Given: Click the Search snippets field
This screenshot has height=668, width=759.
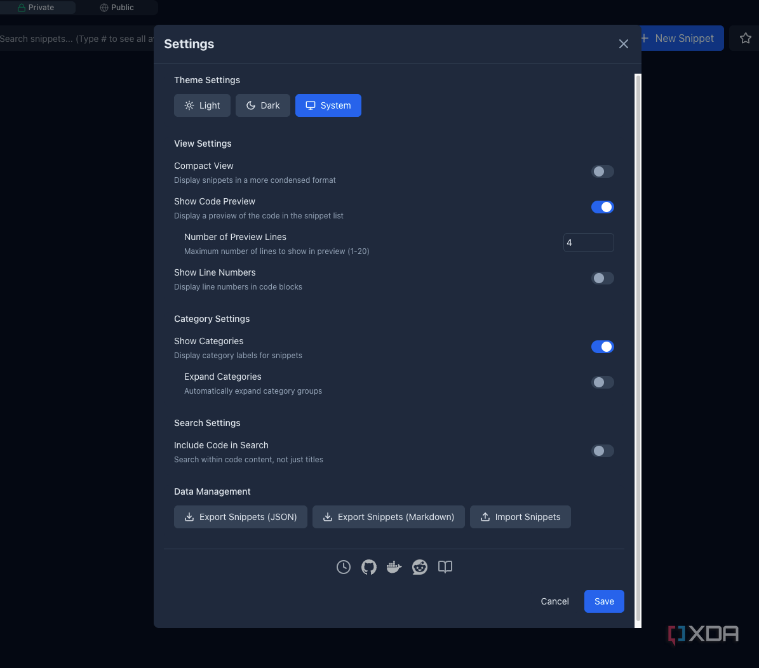Looking at the screenshot, I should pyautogui.click(x=76, y=39).
